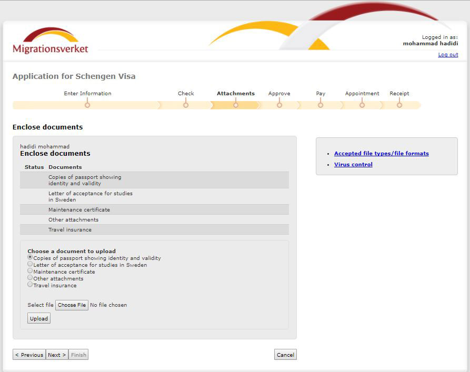Select the Attachments step in progress bar
The image size is (470, 372).
click(236, 105)
